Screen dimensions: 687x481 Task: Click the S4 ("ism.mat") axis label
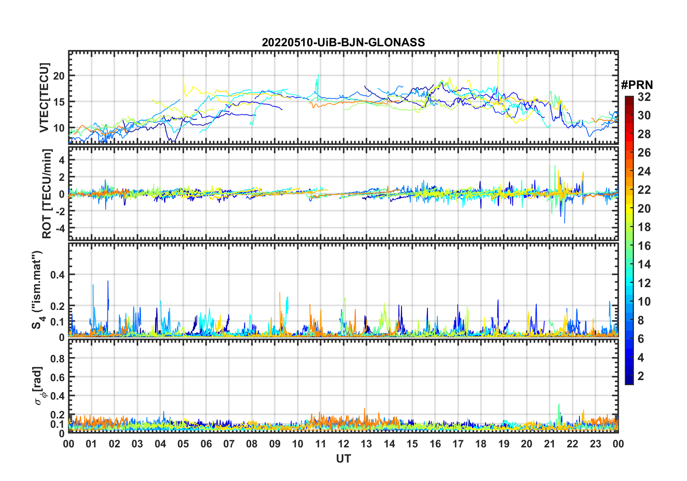[x=37, y=290]
